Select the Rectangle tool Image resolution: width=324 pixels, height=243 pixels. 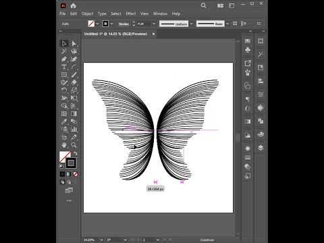coord(64,74)
